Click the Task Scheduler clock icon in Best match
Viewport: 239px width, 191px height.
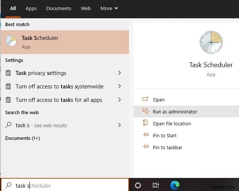pos(11,41)
